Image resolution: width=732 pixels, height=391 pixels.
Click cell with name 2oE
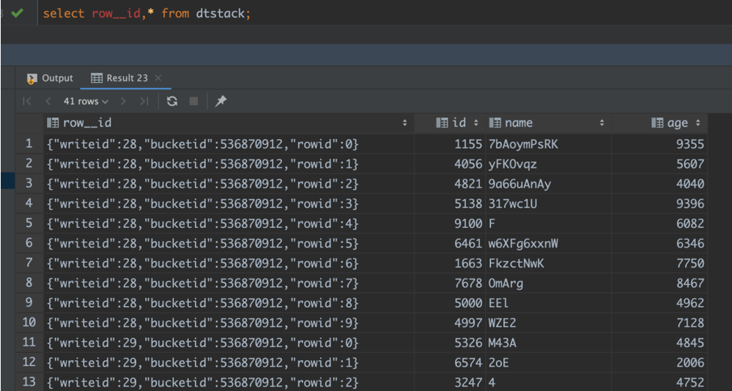pos(548,362)
